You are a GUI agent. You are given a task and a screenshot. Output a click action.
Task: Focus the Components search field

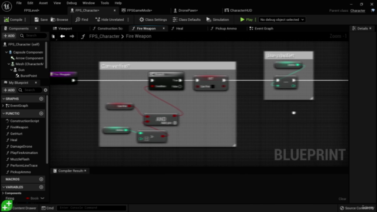pyautogui.click(x=33, y=35)
